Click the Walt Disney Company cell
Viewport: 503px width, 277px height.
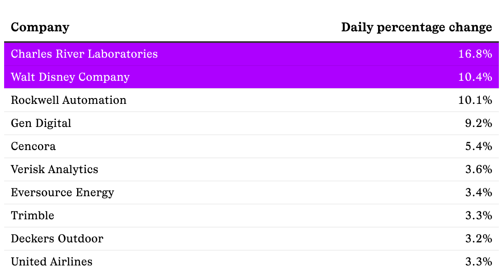(x=70, y=77)
